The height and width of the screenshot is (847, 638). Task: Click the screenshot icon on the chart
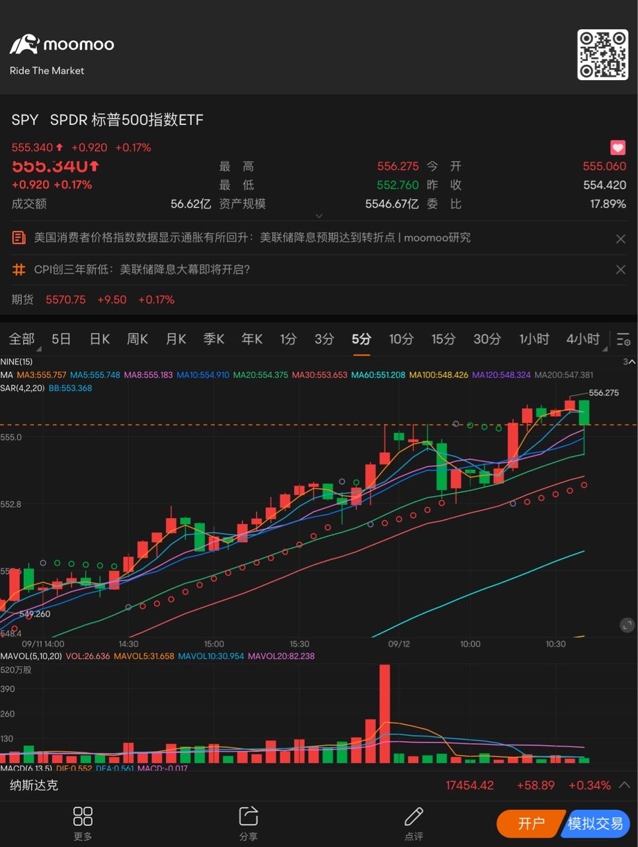pos(626,625)
